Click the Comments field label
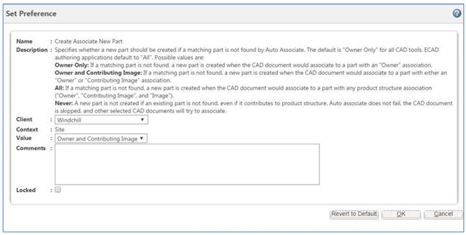Image resolution: width=466 pixels, height=235 pixels. point(30,148)
